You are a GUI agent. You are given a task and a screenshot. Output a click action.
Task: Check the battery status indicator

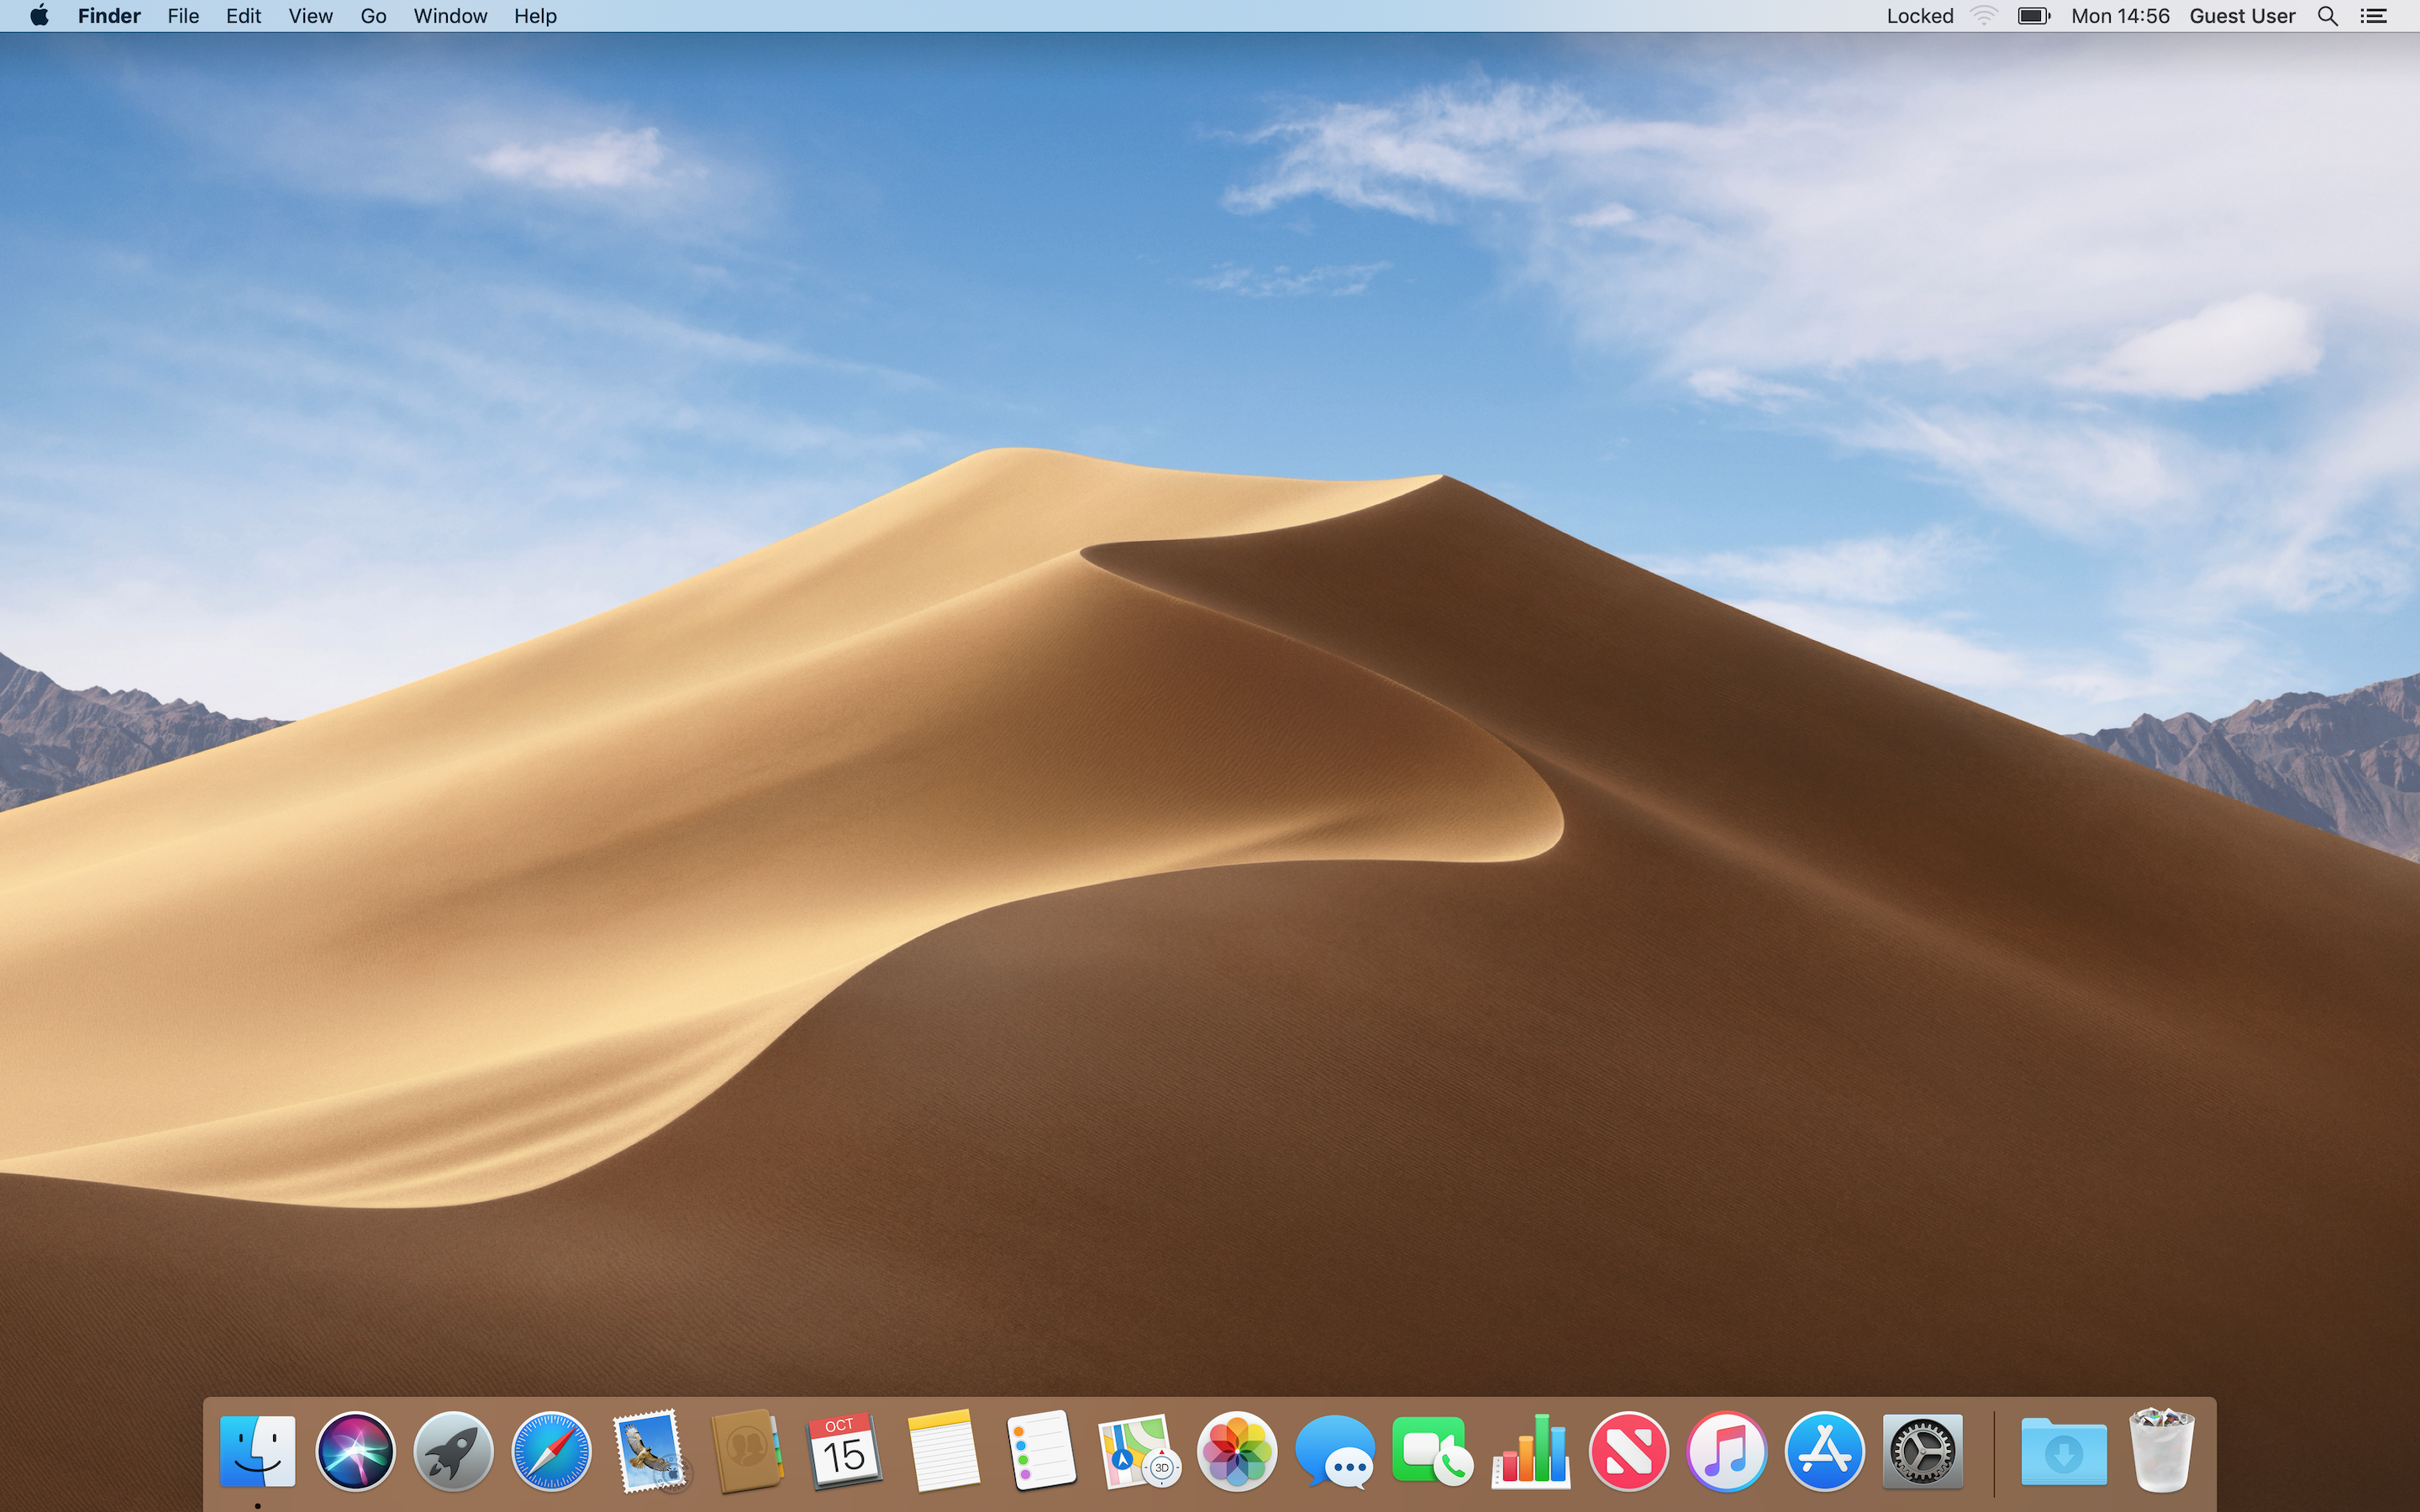tap(2034, 15)
